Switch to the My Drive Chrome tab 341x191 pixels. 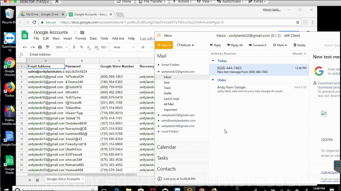click(42, 14)
